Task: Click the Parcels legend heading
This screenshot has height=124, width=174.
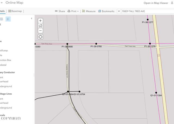Action: click(2, 115)
